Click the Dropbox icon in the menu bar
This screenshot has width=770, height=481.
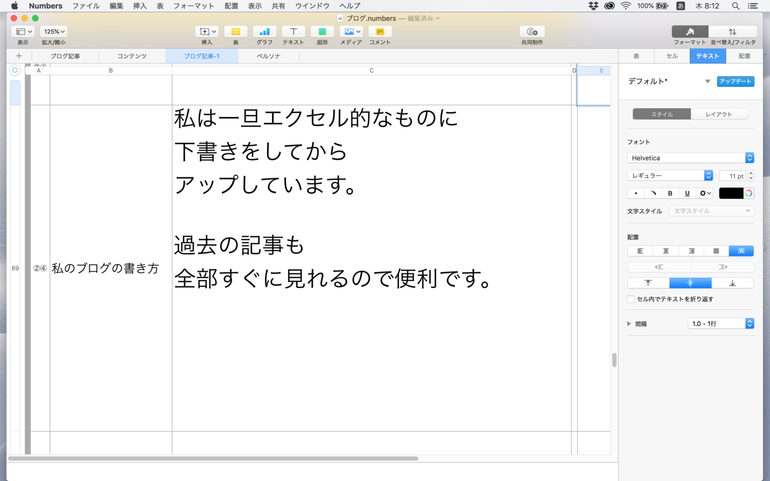click(593, 6)
